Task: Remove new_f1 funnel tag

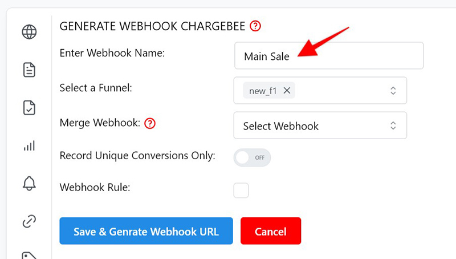Action: pyautogui.click(x=287, y=91)
